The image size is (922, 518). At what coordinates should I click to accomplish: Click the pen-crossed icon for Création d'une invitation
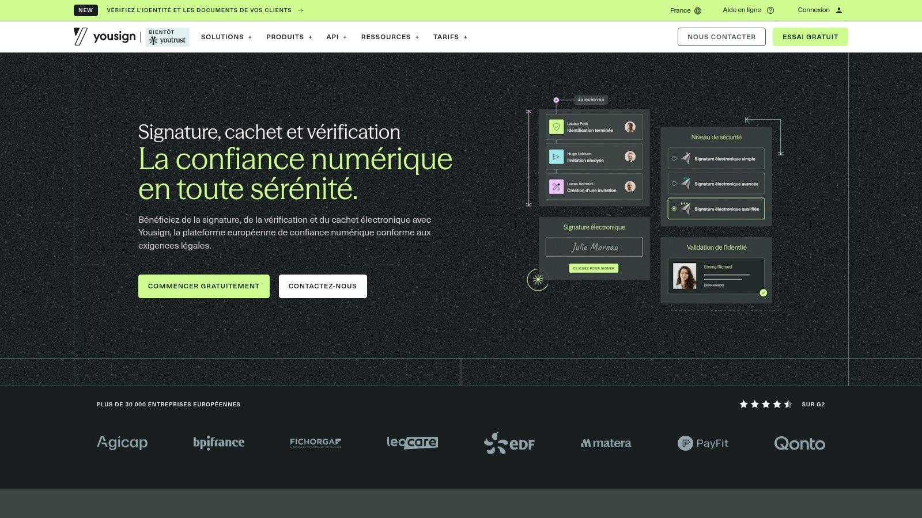[556, 186]
